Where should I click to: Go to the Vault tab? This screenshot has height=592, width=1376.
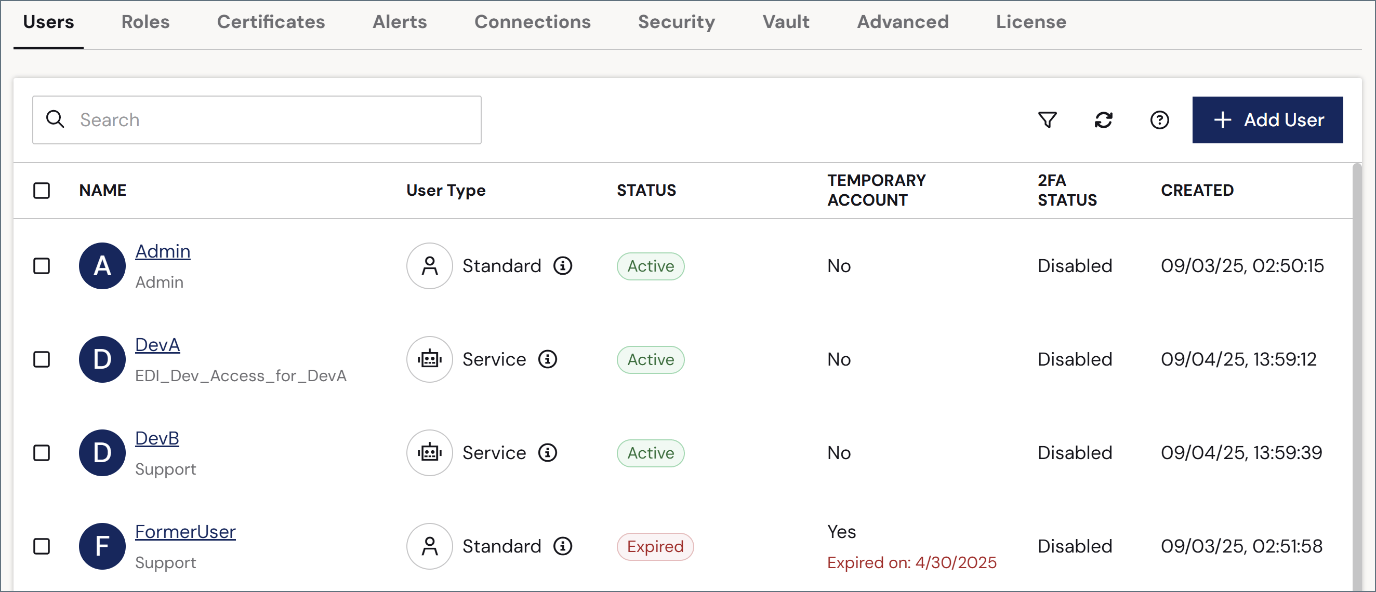click(786, 22)
